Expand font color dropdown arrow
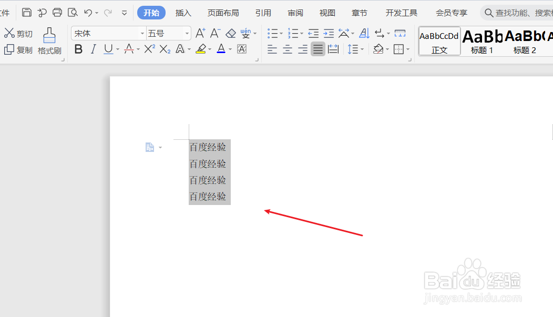 (230, 49)
